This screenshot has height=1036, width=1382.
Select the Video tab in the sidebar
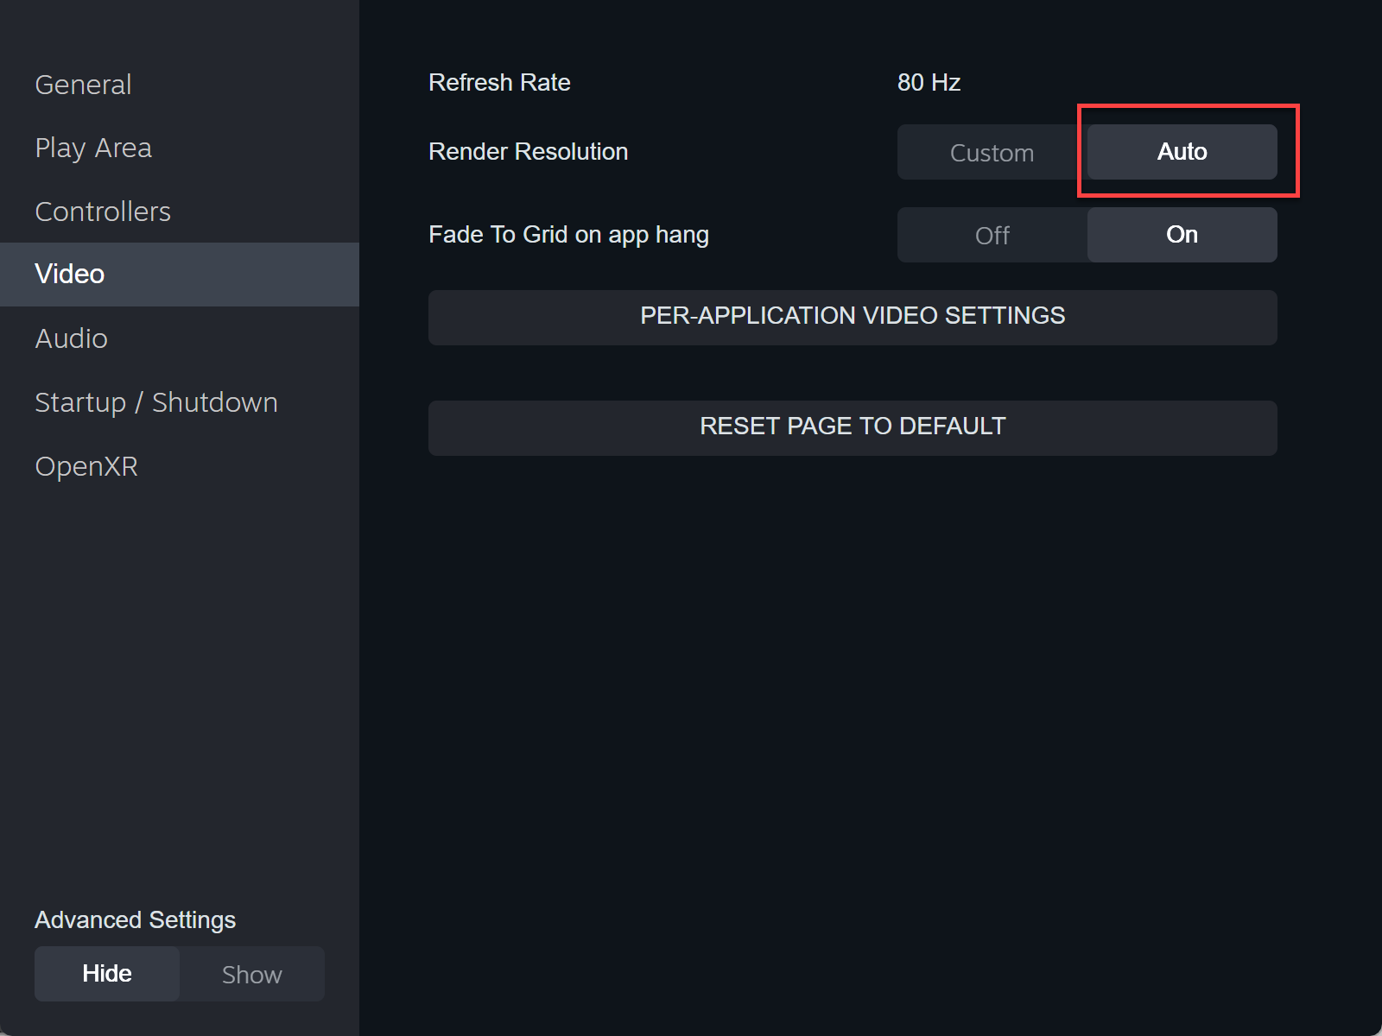click(69, 274)
